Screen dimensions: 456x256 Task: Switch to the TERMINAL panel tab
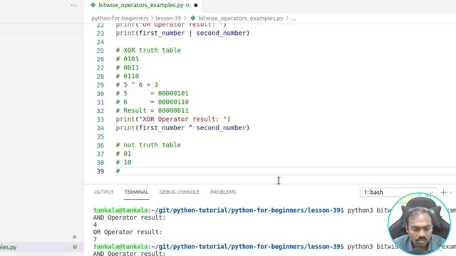click(x=136, y=192)
